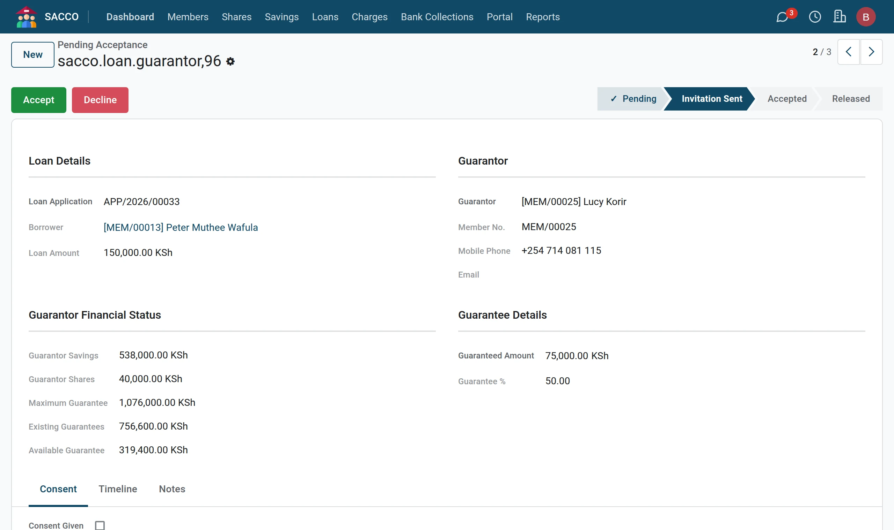Viewport: 894px width, 530px height.
Task: Select the Accepted status stage
Action: (787, 99)
